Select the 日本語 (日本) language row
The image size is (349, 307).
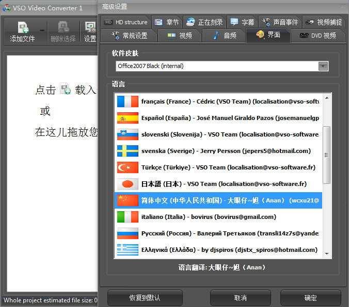218,184
